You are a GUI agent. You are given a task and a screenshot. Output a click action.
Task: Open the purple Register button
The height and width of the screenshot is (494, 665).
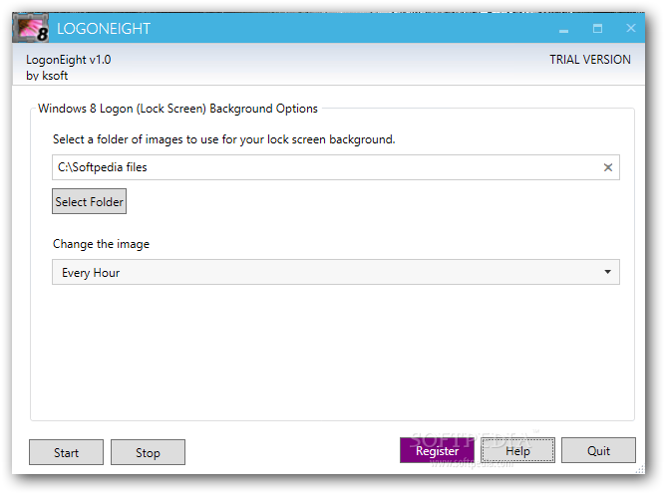tap(437, 450)
